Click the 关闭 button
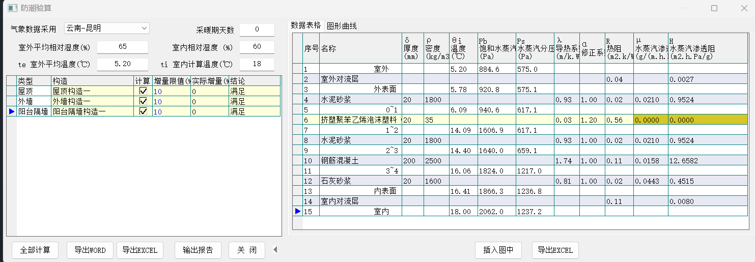This screenshot has width=755, height=262. coord(246,250)
